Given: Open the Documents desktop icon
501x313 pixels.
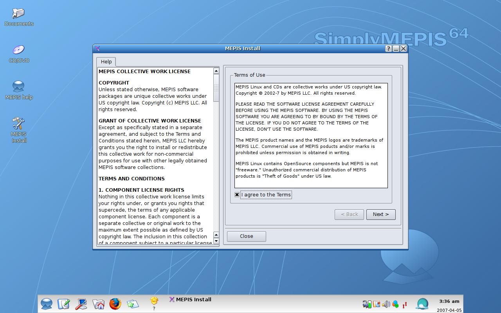Looking at the screenshot, I should pos(19,17).
